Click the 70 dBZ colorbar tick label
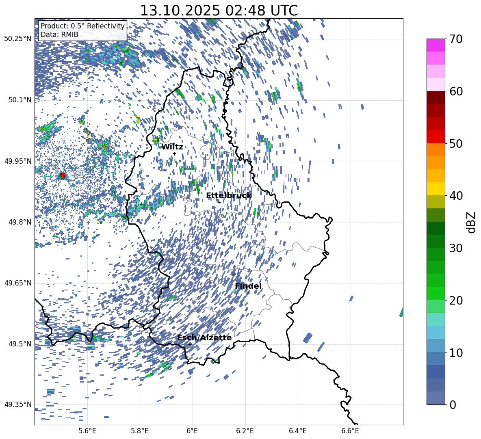 (455, 39)
